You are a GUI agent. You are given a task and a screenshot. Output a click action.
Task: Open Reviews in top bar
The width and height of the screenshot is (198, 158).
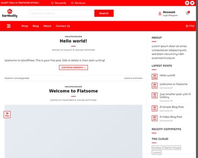[x=78, y=3]
